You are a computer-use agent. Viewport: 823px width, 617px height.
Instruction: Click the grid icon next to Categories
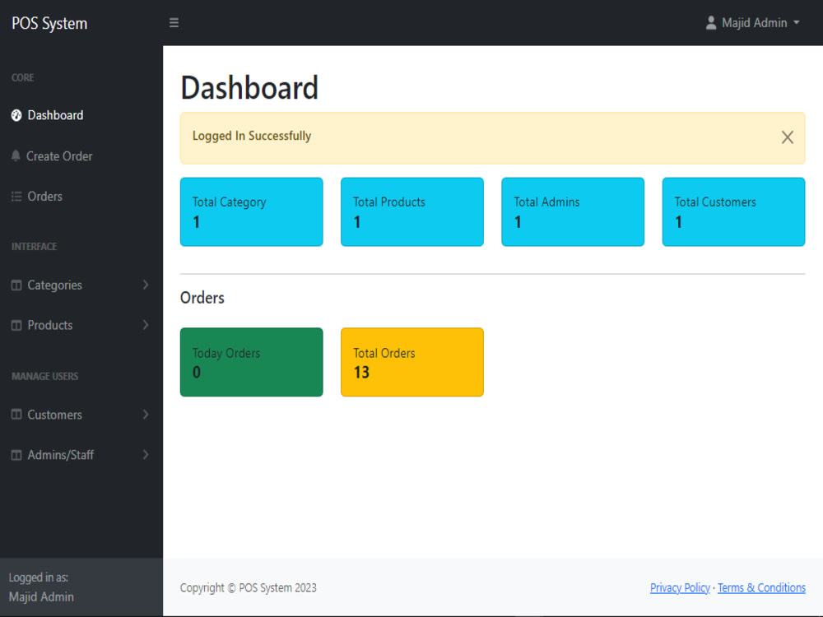pos(16,285)
